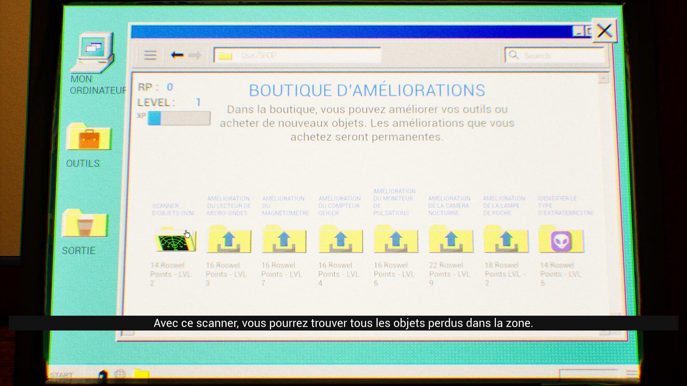Open the Outils briefcase folder
Image resolution: width=687 pixels, height=386 pixels.
[89, 138]
